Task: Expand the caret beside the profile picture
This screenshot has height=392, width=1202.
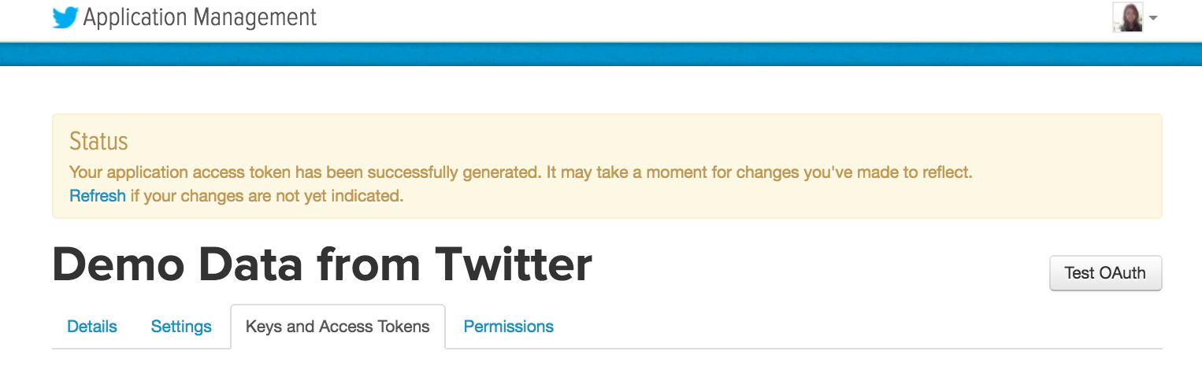Action: pyautogui.click(x=1153, y=18)
